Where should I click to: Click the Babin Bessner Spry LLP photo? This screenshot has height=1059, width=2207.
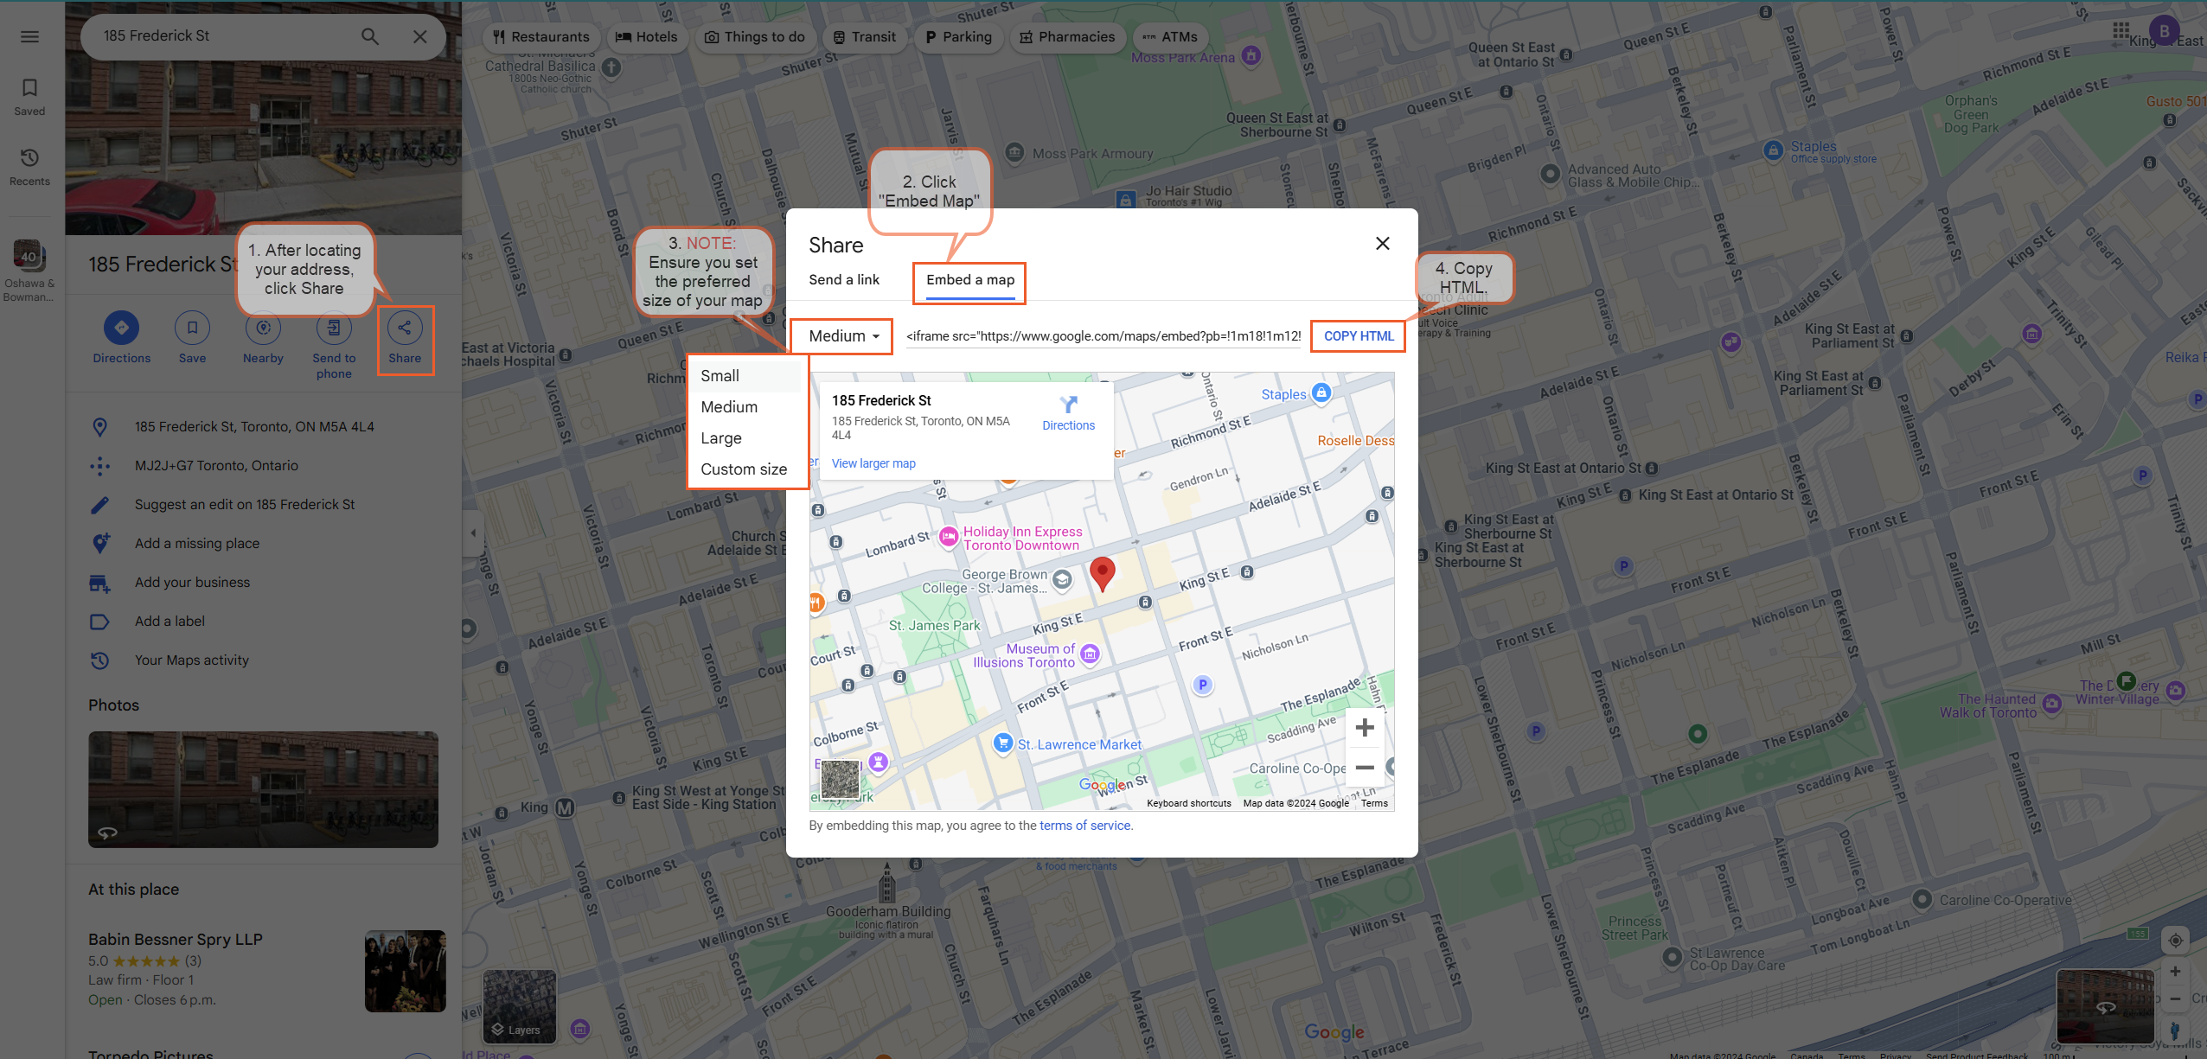[x=405, y=971]
